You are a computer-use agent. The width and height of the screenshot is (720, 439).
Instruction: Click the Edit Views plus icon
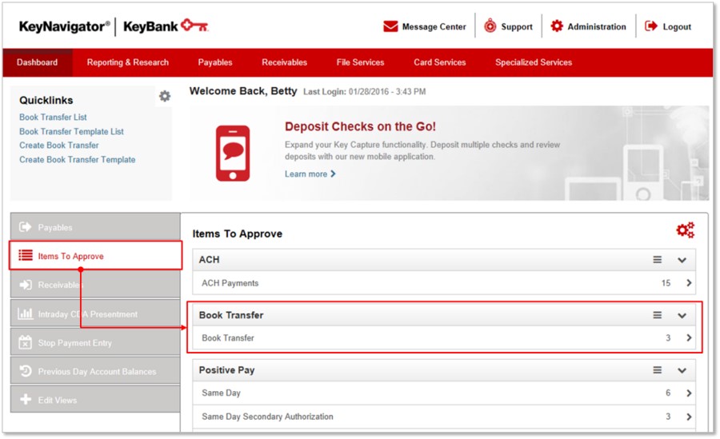26,400
